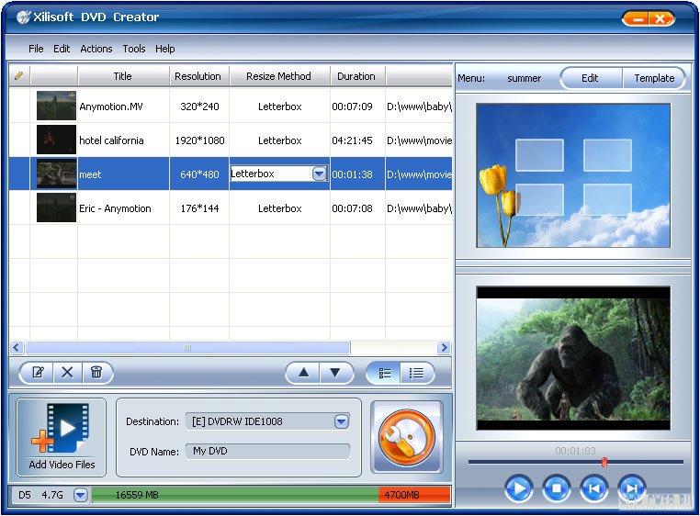Click the Add Video Files icon
The width and height of the screenshot is (700, 516).
click(62, 436)
